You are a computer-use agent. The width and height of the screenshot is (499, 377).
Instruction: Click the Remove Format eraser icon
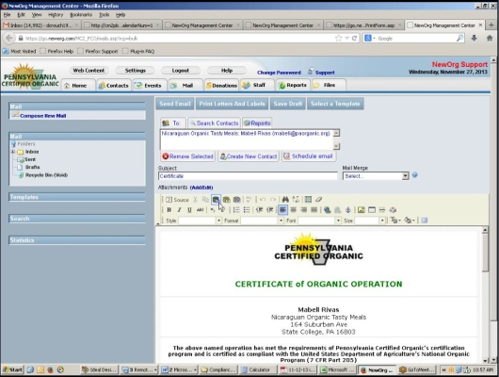tap(318, 200)
